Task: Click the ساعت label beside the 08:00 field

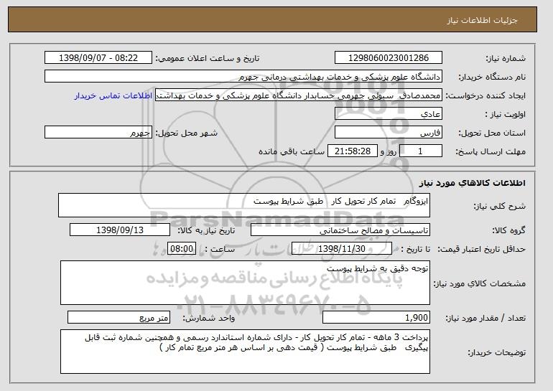Action: click(x=220, y=249)
